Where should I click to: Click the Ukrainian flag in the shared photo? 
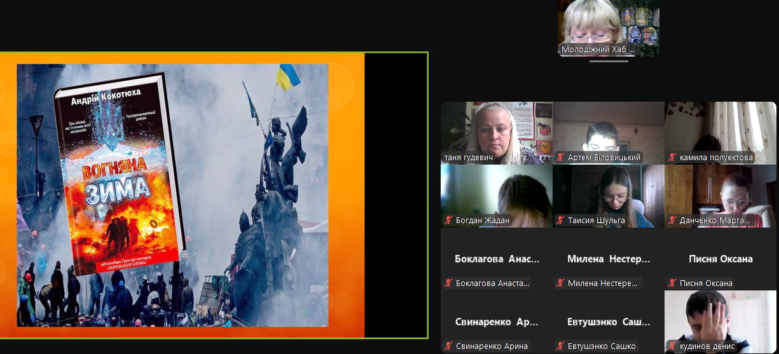(289, 76)
